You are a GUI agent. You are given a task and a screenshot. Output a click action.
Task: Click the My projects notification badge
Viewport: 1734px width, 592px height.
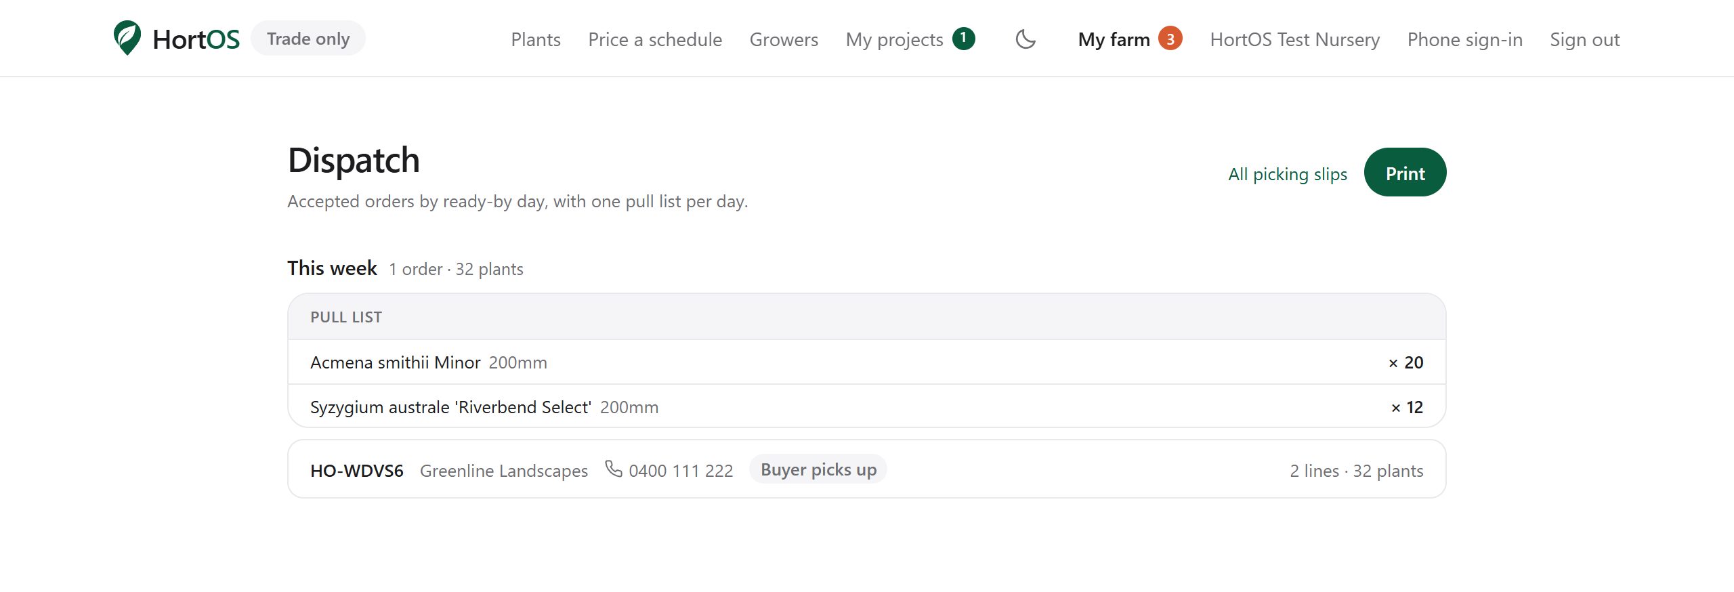coord(963,39)
